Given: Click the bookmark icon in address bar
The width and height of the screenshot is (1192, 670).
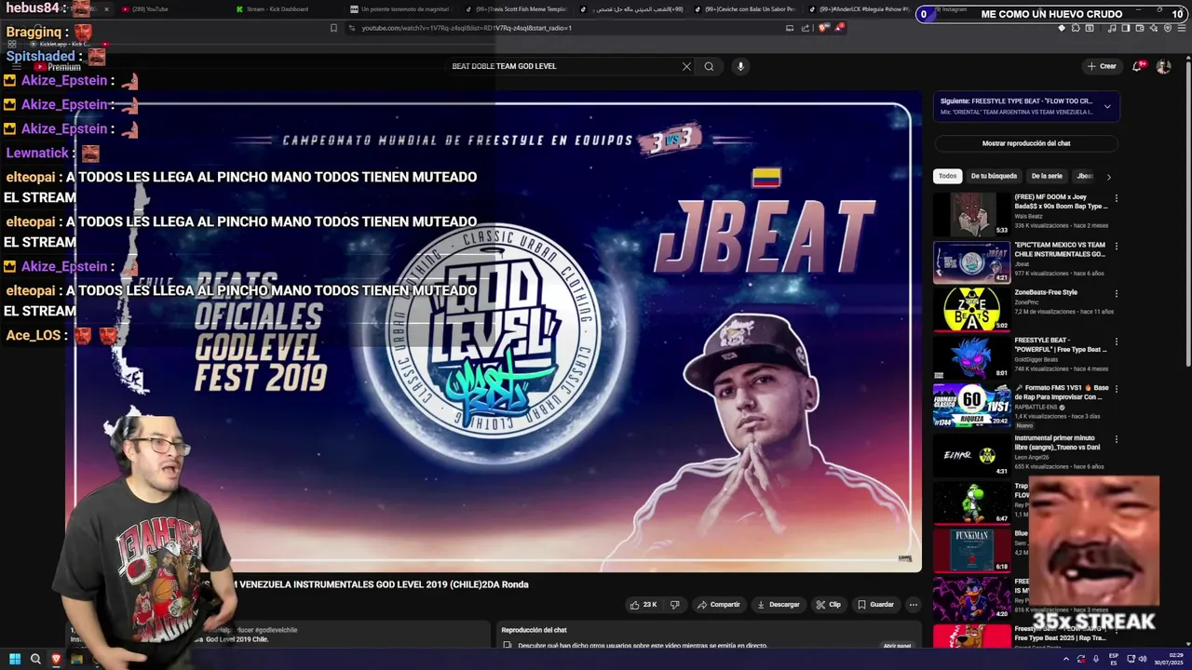Looking at the screenshot, I should coord(333,28).
